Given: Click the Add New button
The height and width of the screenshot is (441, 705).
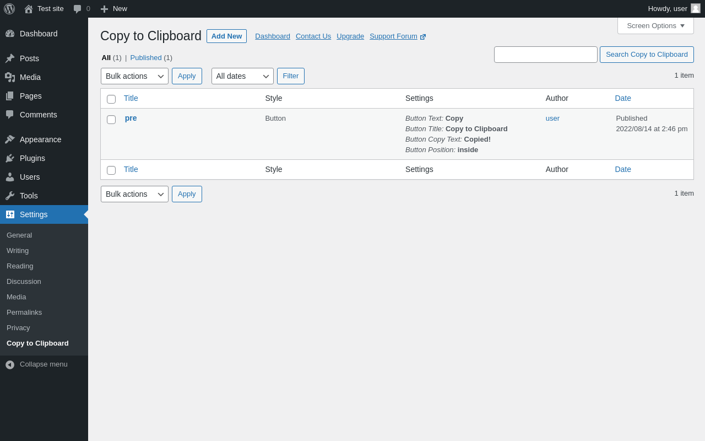Looking at the screenshot, I should [226, 36].
